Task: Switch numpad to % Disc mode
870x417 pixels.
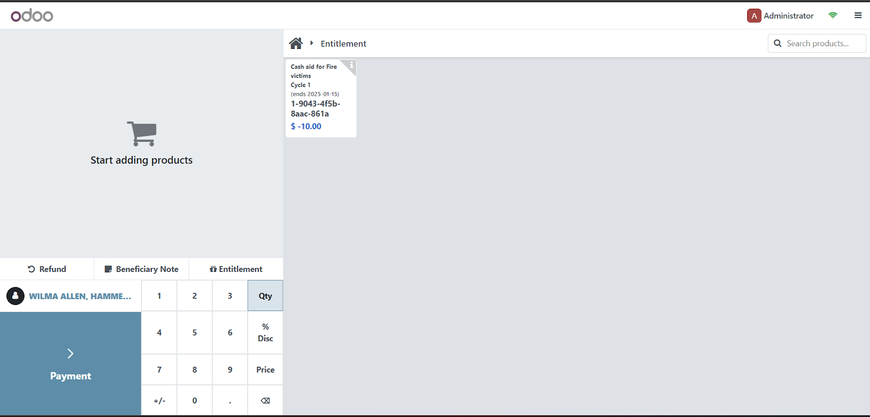Action: [x=265, y=332]
